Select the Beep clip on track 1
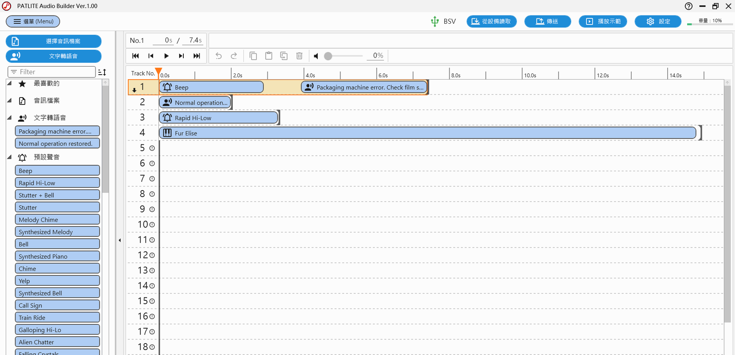 coord(211,87)
